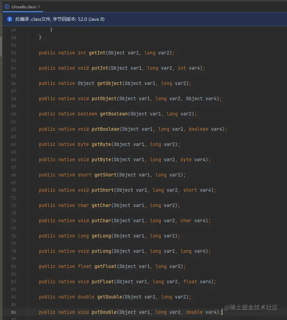Click the vertical scrollbar thumb on left edge
This screenshot has height=320, width=287.
[1, 46]
